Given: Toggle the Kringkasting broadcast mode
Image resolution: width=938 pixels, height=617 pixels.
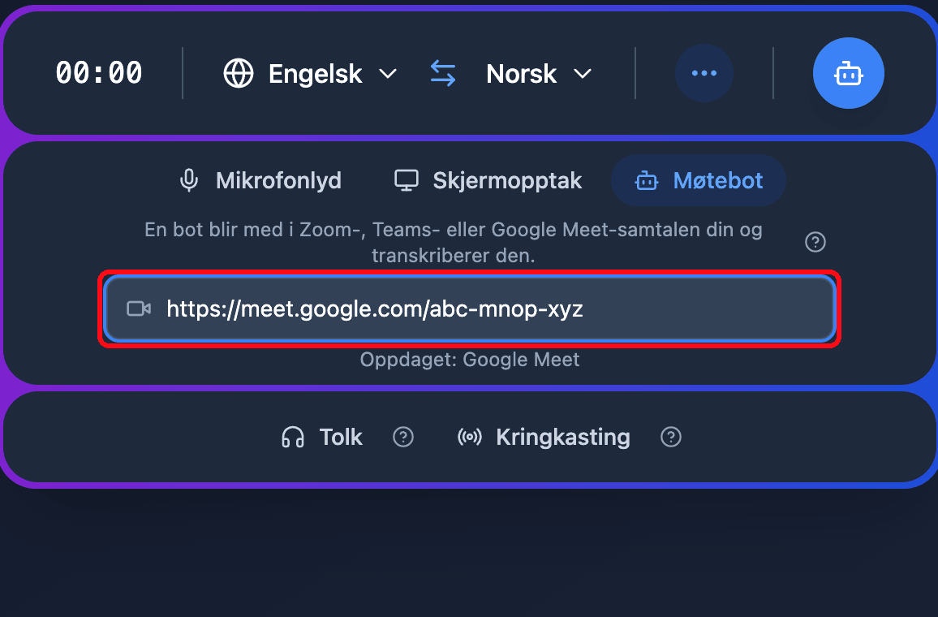Looking at the screenshot, I should pos(543,437).
